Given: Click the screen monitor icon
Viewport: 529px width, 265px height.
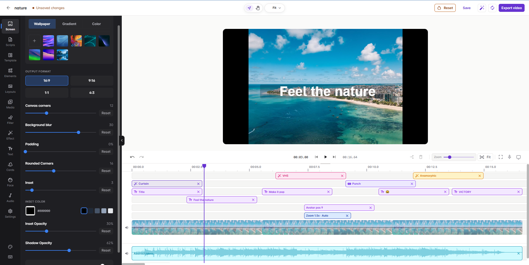Looking at the screenshot, I should (518, 157).
